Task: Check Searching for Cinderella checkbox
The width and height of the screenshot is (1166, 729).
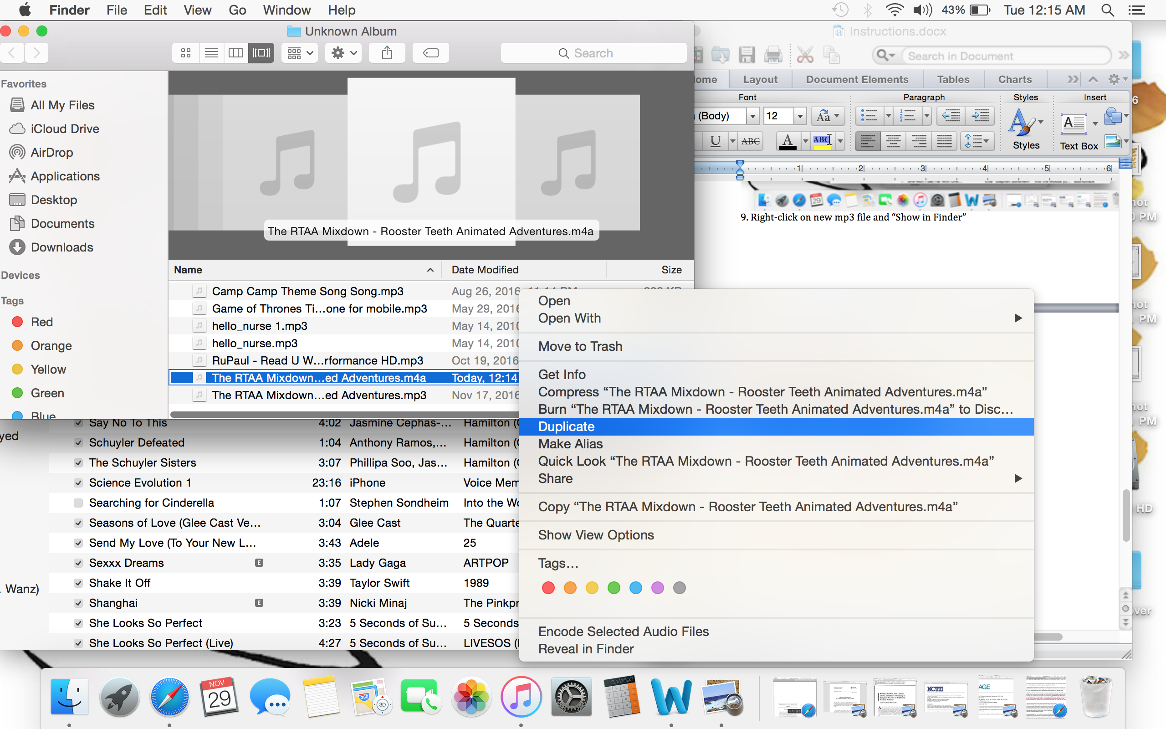Action: (77, 503)
